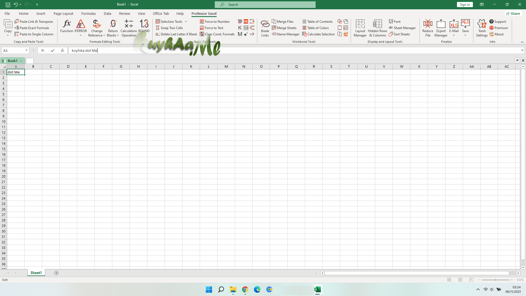Click the Insert Function fx button
The image size is (526, 296).
click(62, 50)
